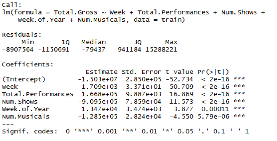This screenshot has height=141, width=277.
Task: Select the Total.Performances row label
Action: pyautogui.click(x=37, y=94)
